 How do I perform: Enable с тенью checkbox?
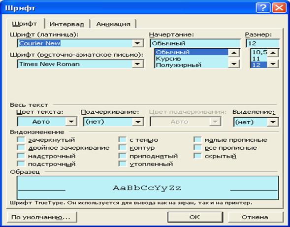[x=122, y=140]
